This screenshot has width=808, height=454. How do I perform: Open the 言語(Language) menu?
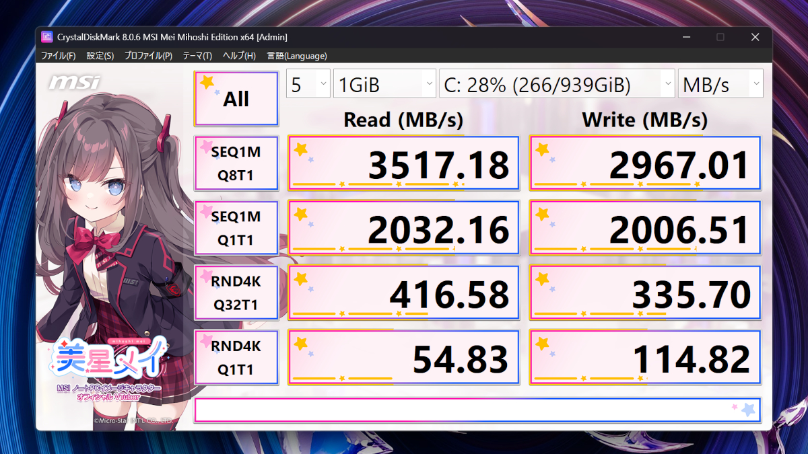click(297, 56)
